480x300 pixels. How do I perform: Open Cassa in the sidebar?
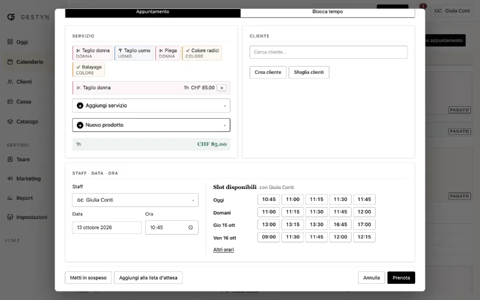(23, 101)
